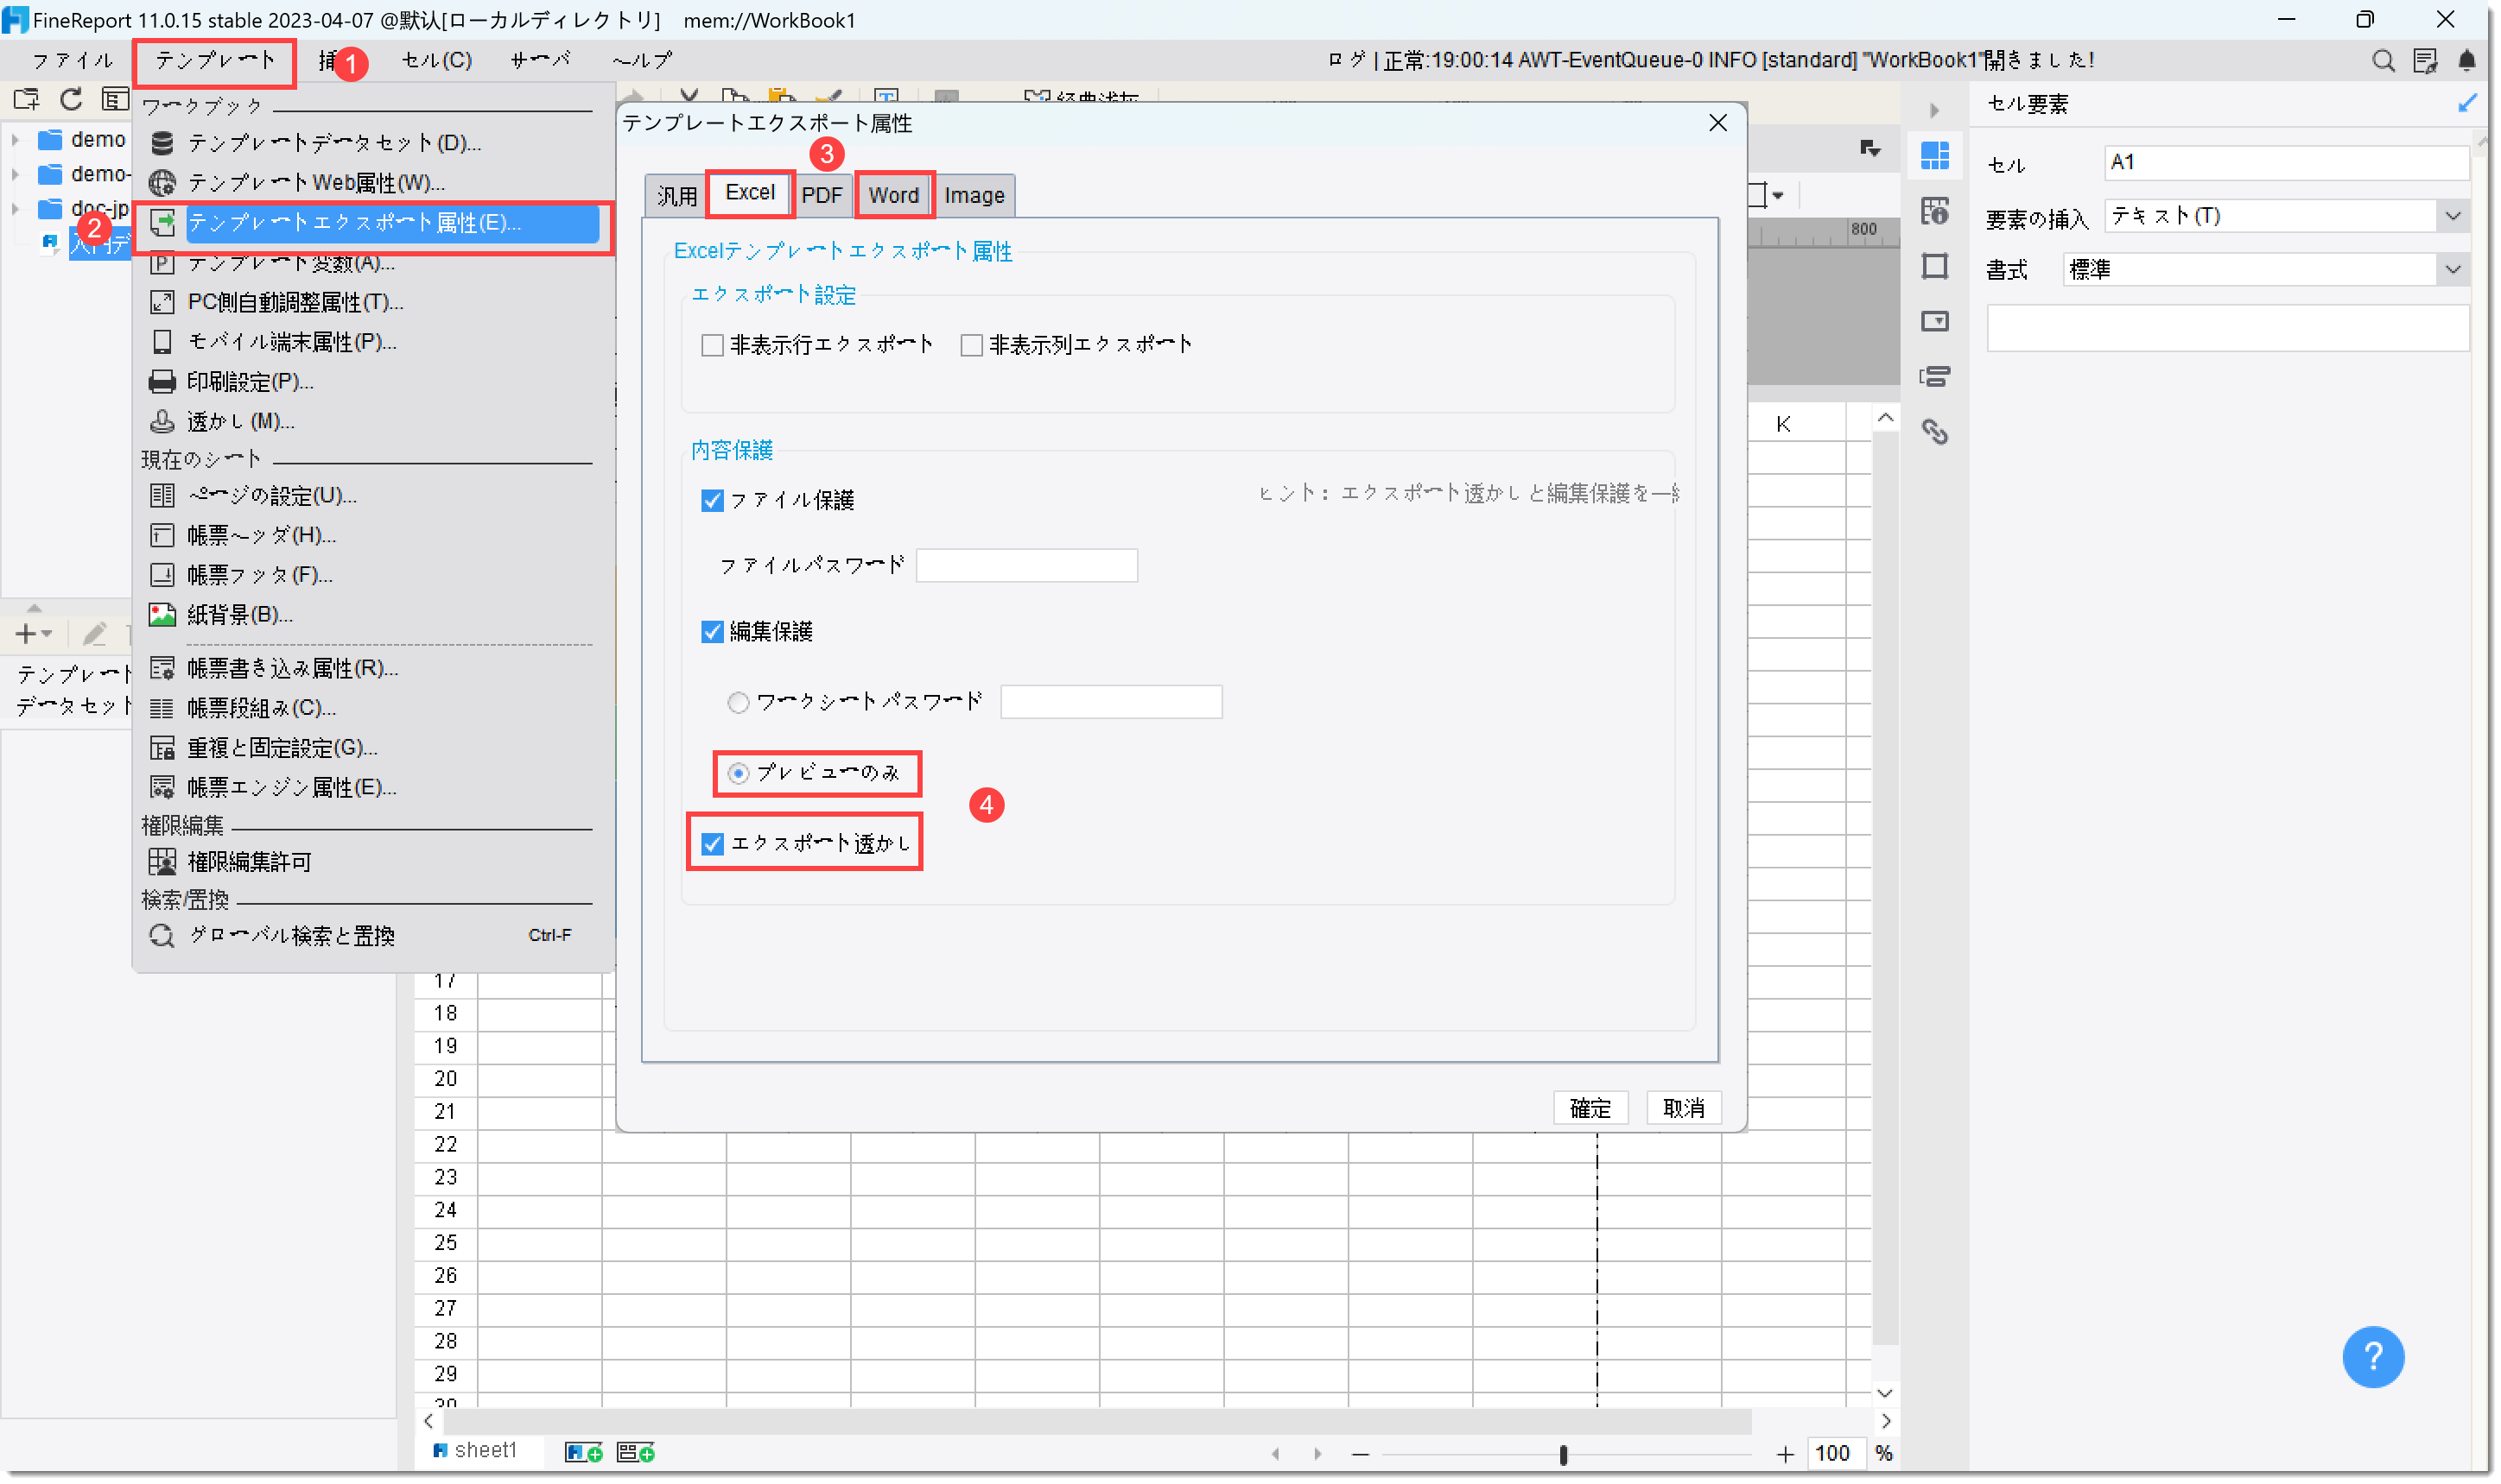Click the refresh icon in left toolbar
Viewport: 2501px width, 1484px height.
(70, 99)
